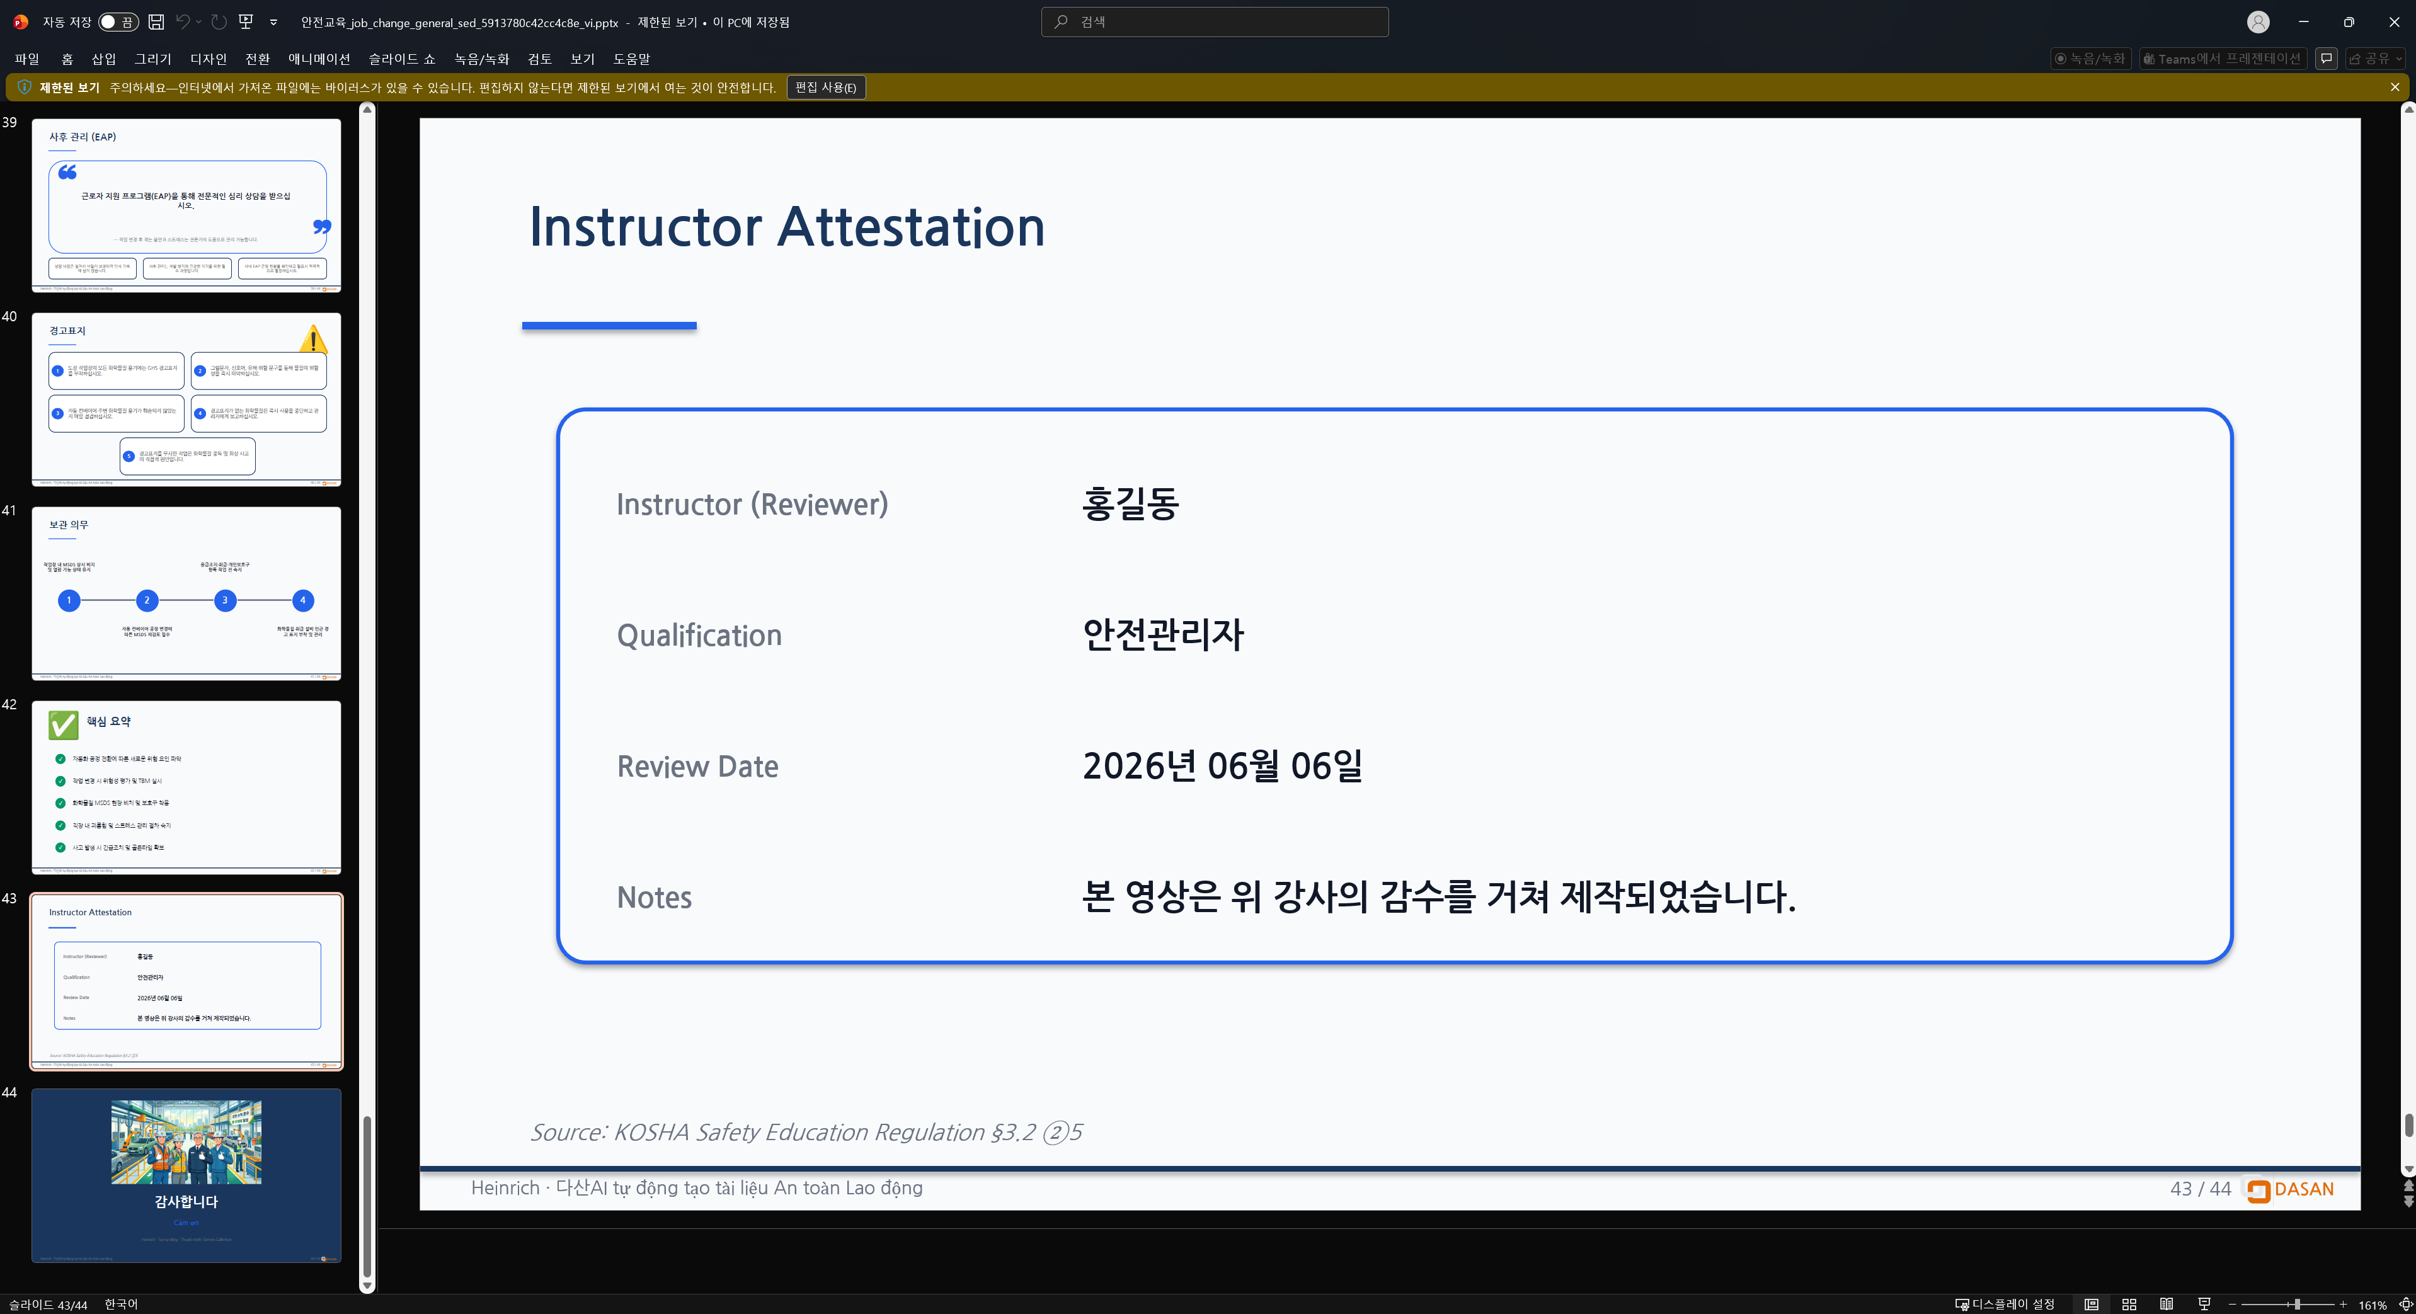Click the qualification value 안전관리자
This screenshot has width=2416, height=1314.
pos(1163,635)
